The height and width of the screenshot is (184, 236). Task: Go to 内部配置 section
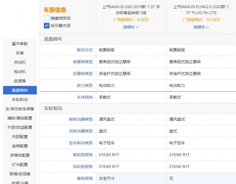pyautogui.click(x=20, y=137)
